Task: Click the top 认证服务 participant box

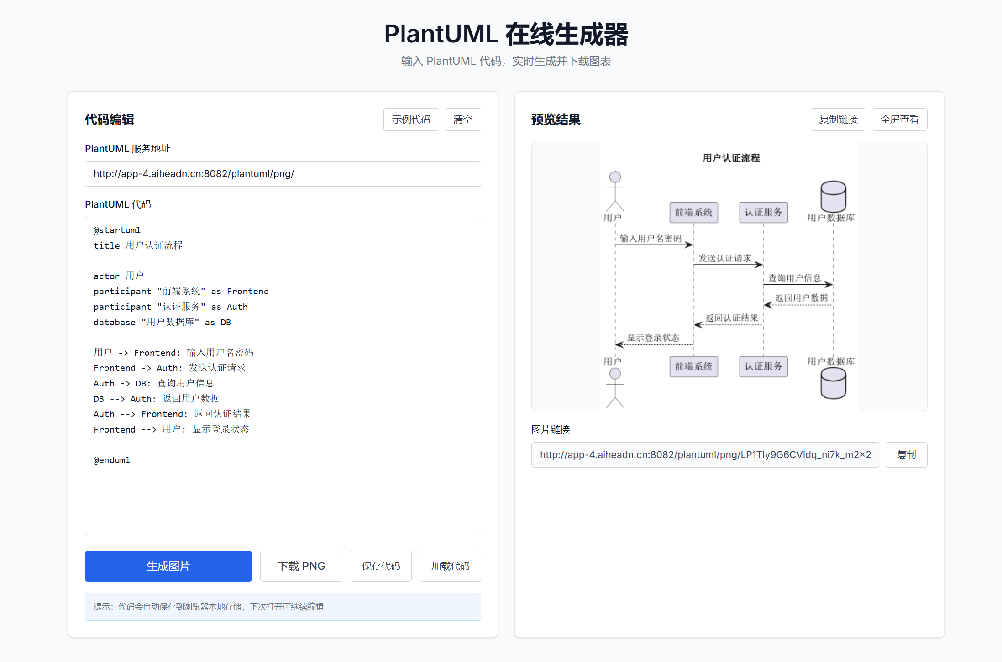Action: 763,212
